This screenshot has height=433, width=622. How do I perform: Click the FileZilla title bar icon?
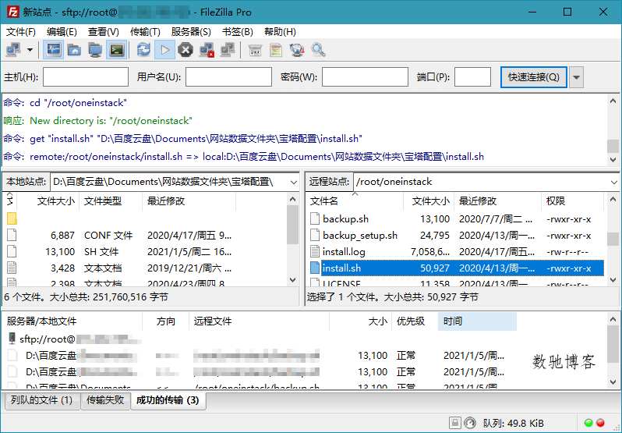pos(13,12)
